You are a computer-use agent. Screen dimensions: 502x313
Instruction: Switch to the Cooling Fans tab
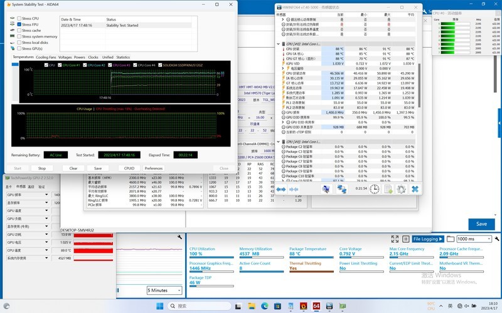(x=46, y=57)
